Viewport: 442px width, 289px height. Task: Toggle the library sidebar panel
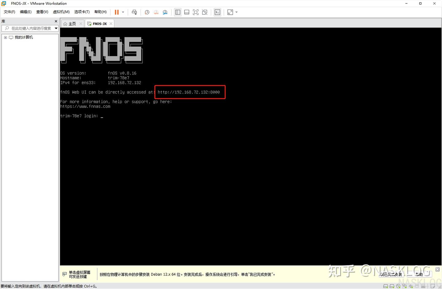[x=177, y=12]
